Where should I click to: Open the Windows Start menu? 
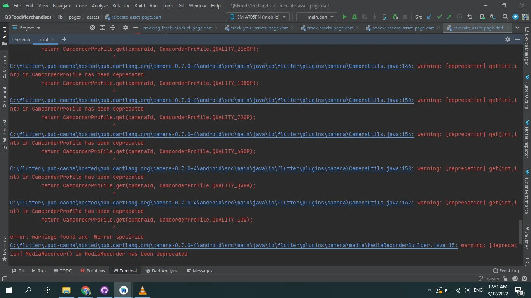(x=9, y=290)
